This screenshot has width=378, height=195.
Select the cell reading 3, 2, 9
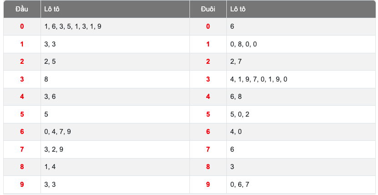(54, 149)
